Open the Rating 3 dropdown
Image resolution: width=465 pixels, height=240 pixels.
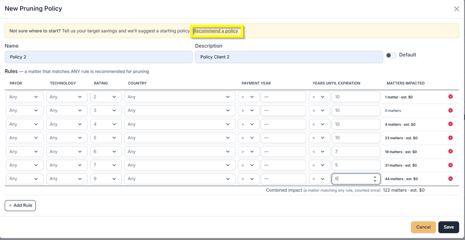coord(106,110)
